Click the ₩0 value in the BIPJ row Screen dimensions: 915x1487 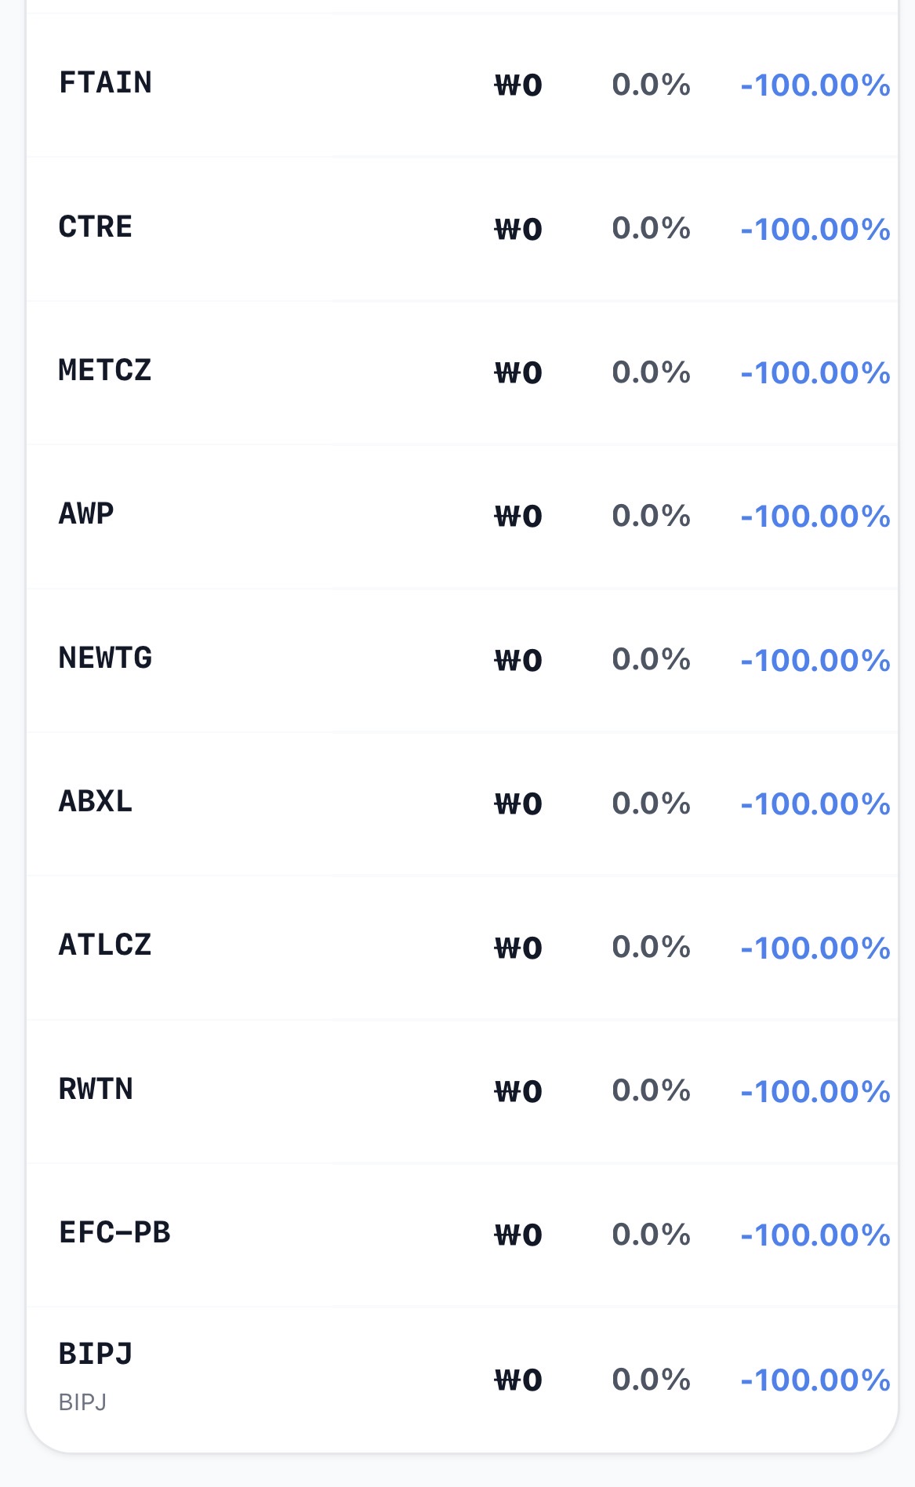518,1380
